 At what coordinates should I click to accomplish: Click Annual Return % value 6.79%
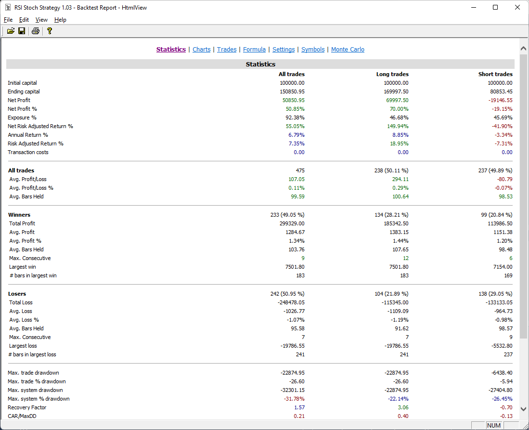[x=296, y=135]
